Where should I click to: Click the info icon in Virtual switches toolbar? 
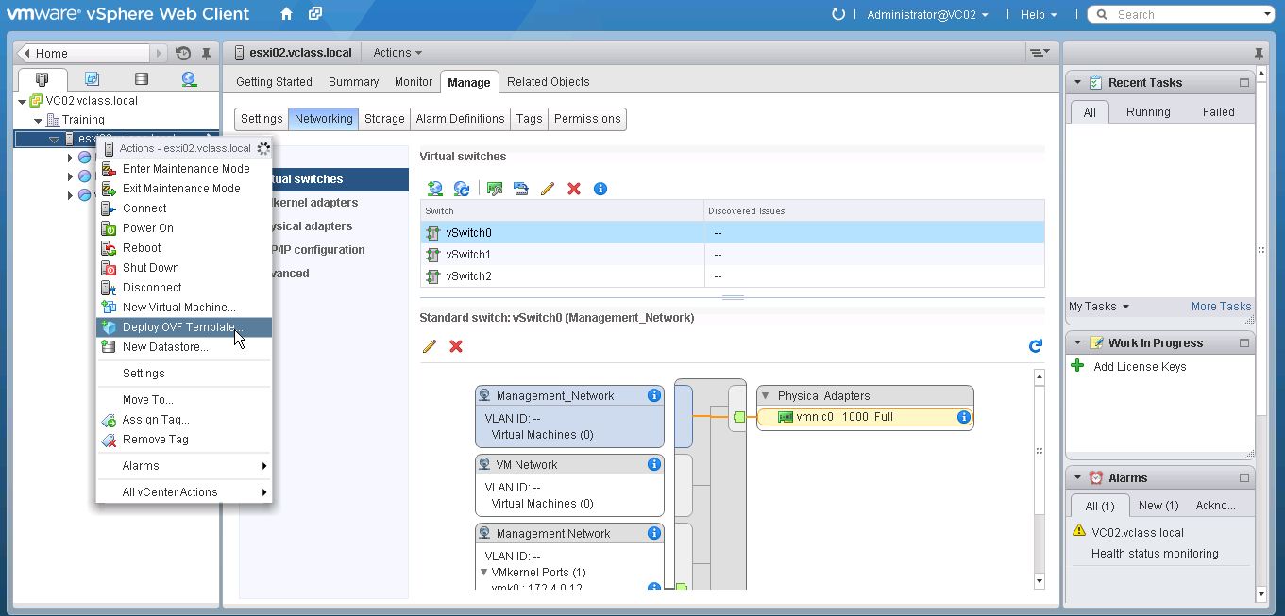click(600, 189)
